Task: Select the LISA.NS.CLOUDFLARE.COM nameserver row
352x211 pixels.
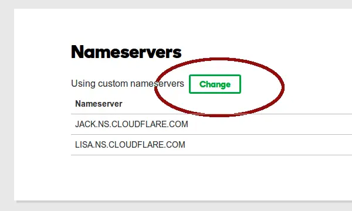Action: click(211, 145)
